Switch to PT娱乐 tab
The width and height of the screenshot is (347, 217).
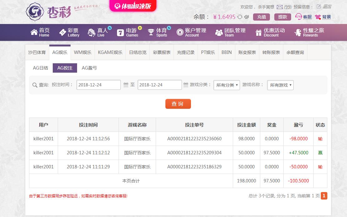click(x=208, y=52)
